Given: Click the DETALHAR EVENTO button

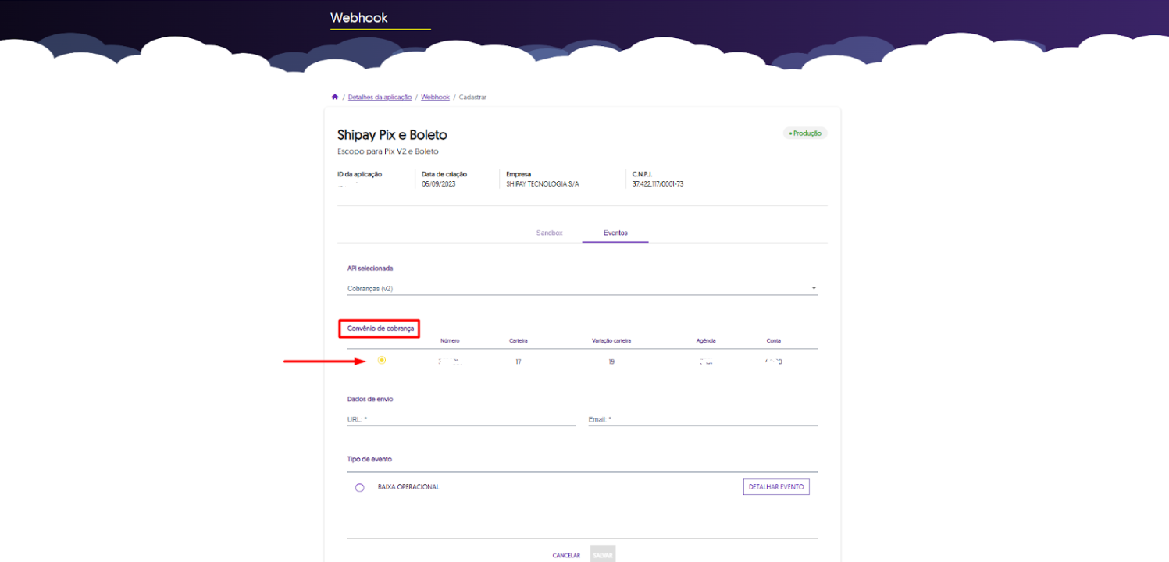Looking at the screenshot, I should pyautogui.click(x=776, y=486).
